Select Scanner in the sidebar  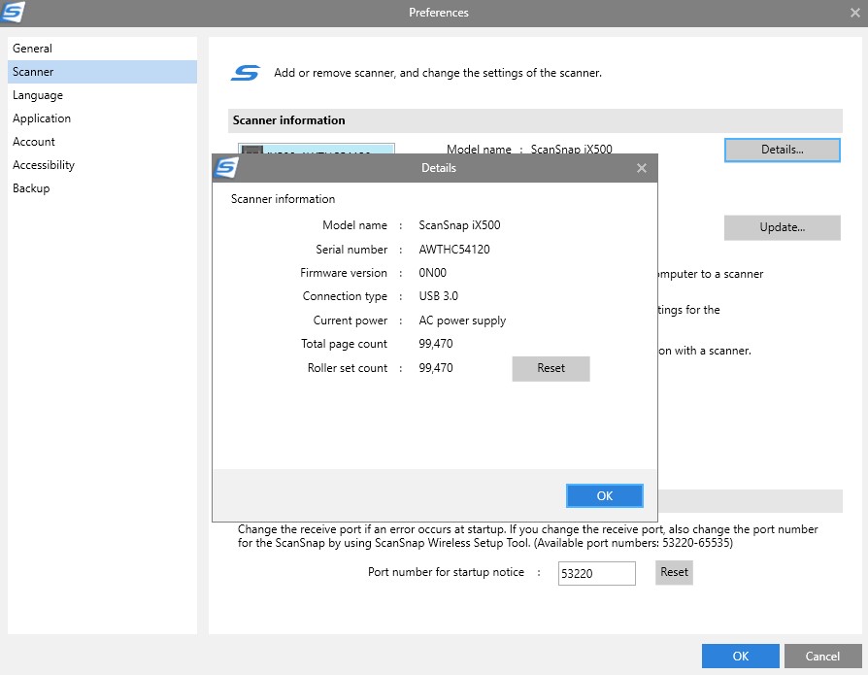point(33,72)
